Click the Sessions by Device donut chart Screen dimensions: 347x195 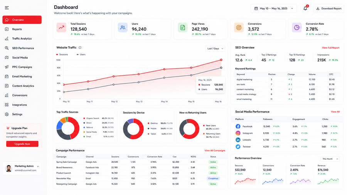pyautogui.click(x=133, y=129)
